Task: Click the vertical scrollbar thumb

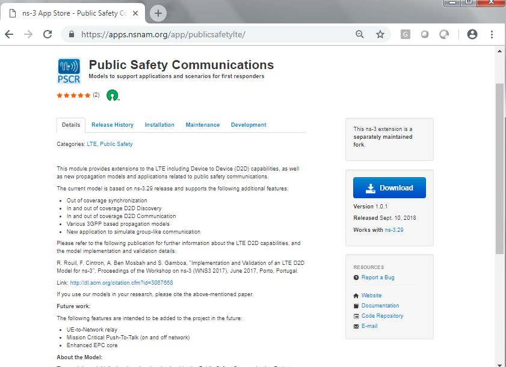Action: (x=499, y=168)
